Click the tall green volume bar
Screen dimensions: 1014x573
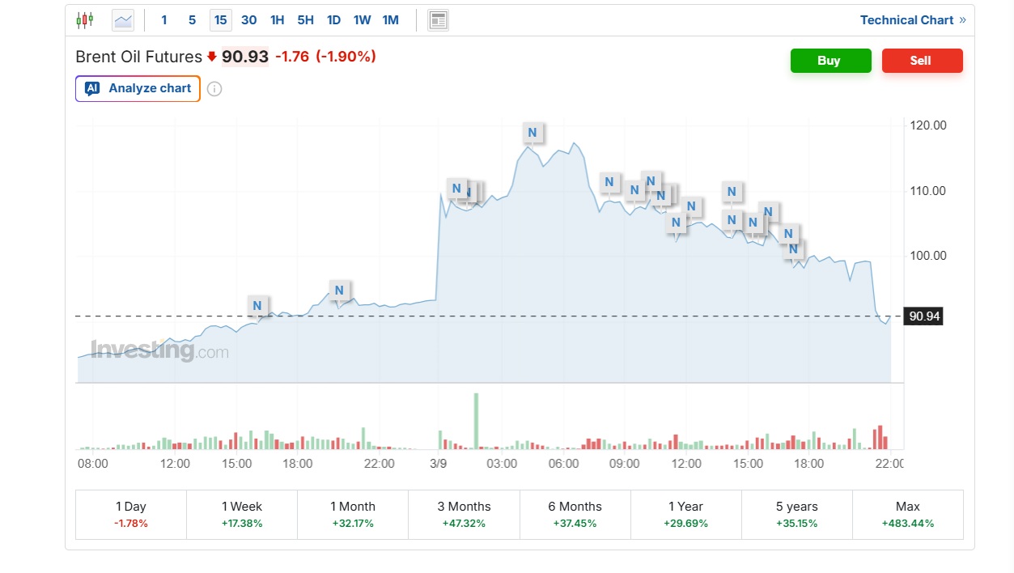click(x=476, y=421)
